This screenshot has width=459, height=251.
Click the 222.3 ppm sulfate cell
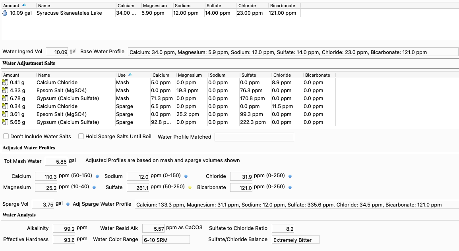click(x=253, y=122)
